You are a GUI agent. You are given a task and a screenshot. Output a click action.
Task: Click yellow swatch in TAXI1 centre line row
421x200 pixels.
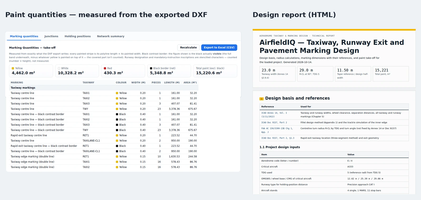(x=117, y=93)
